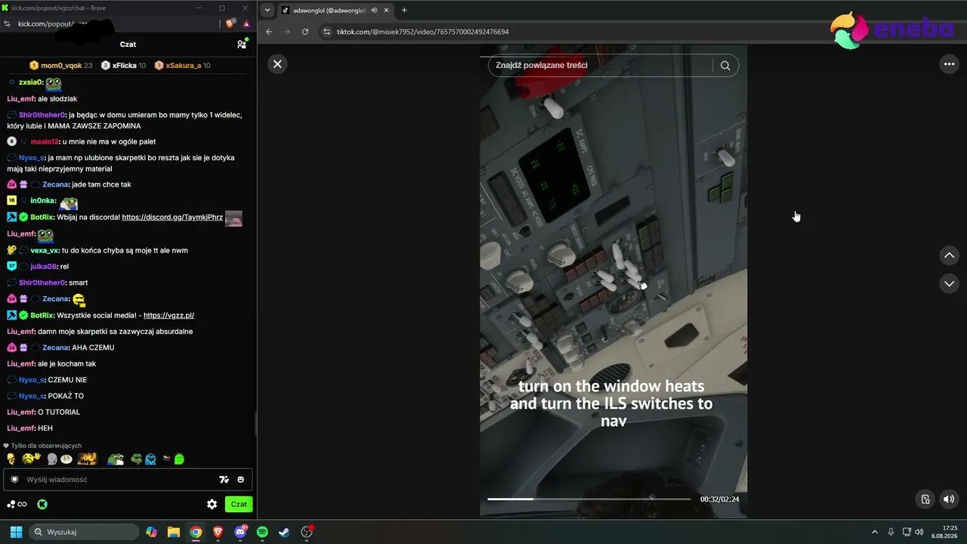This screenshot has height=544, width=967.
Task: Insert the fire image emote
Action: point(87,459)
